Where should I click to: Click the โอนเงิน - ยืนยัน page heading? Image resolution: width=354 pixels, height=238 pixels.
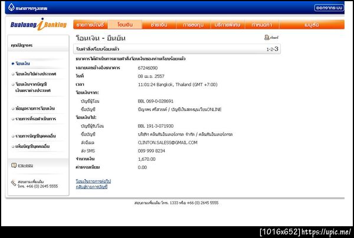click(x=100, y=38)
